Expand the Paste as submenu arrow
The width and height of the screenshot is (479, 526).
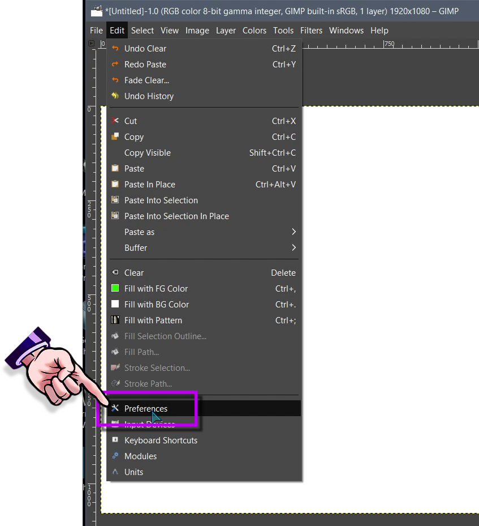pyautogui.click(x=294, y=232)
